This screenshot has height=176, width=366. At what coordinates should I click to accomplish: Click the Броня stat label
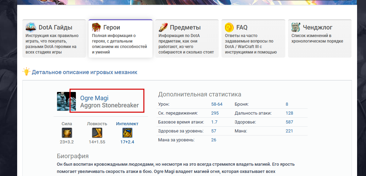242,104
